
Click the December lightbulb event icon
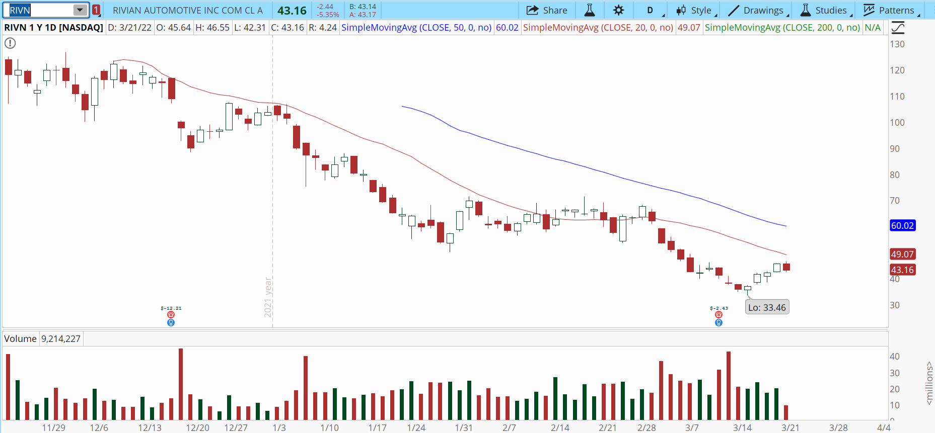tap(171, 322)
